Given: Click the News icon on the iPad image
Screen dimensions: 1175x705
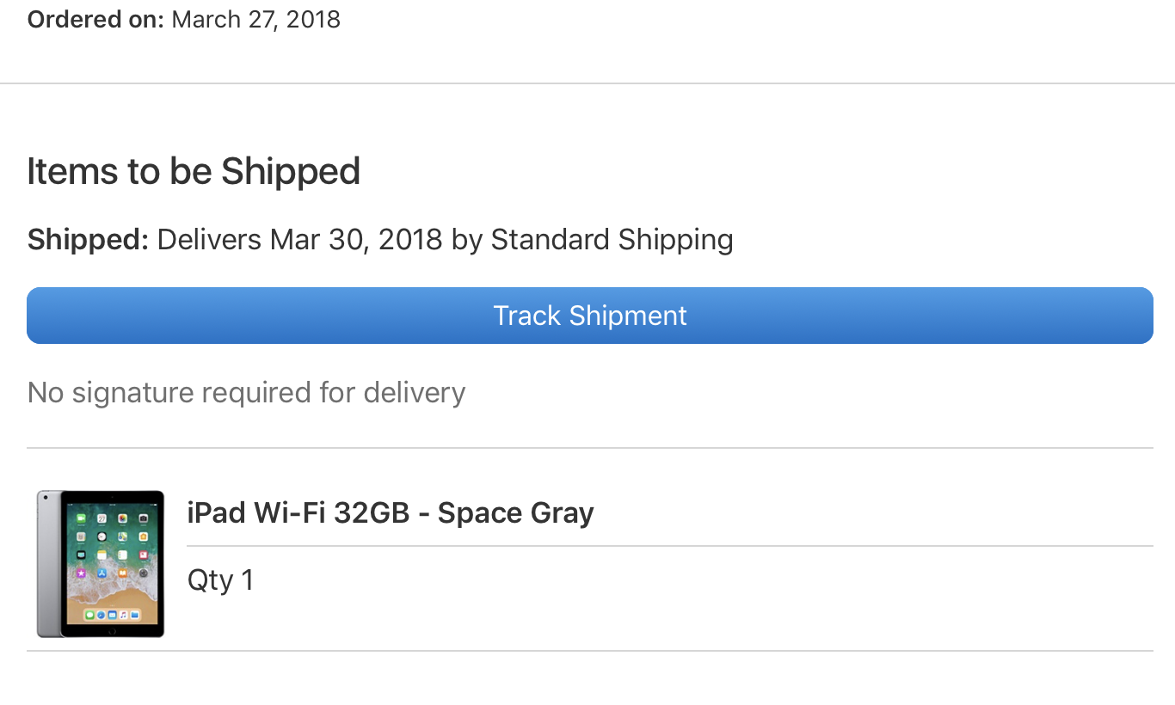Looking at the screenshot, I should tap(143, 555).
